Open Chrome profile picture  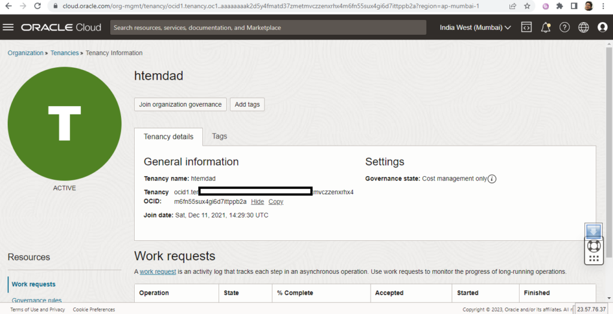coord(588,6)
